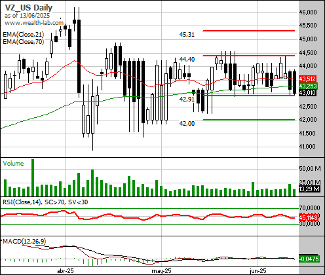Click the black 43,010 last price tag

[307, 93]
